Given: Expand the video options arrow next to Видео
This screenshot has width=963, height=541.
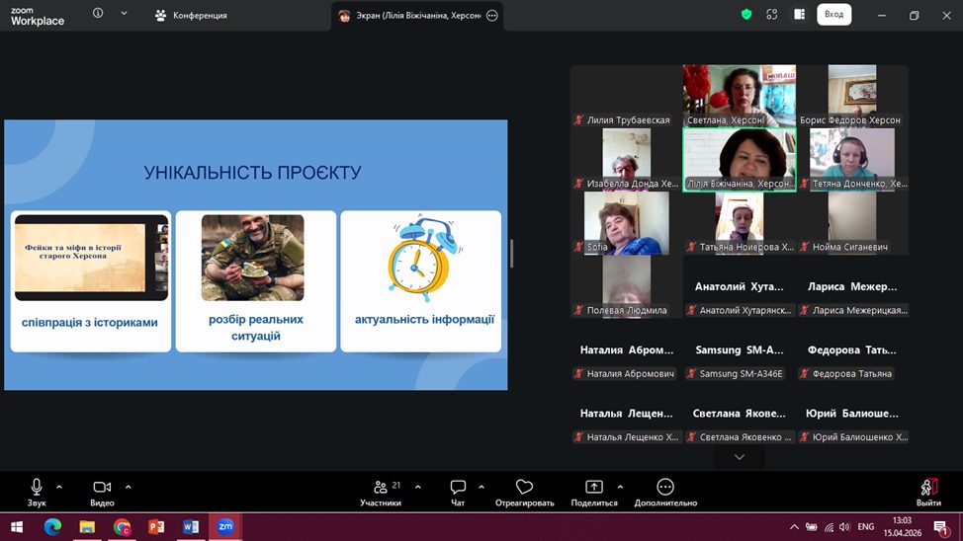Looking at the screenshot, I should tap(129, 487).
